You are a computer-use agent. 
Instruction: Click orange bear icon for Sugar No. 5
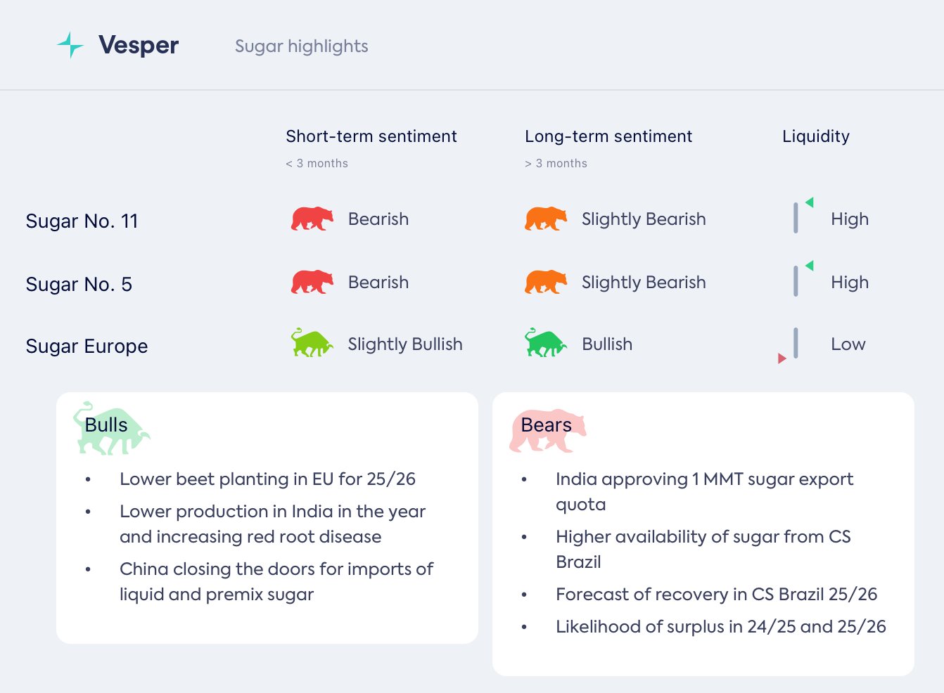pyautogui.click(x=546, y=282)
